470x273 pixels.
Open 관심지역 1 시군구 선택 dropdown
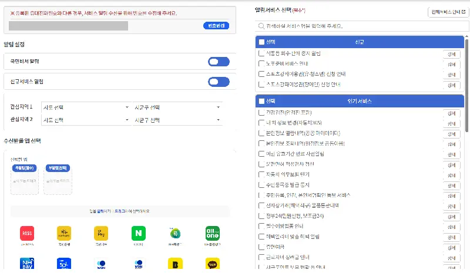(177, 107)
